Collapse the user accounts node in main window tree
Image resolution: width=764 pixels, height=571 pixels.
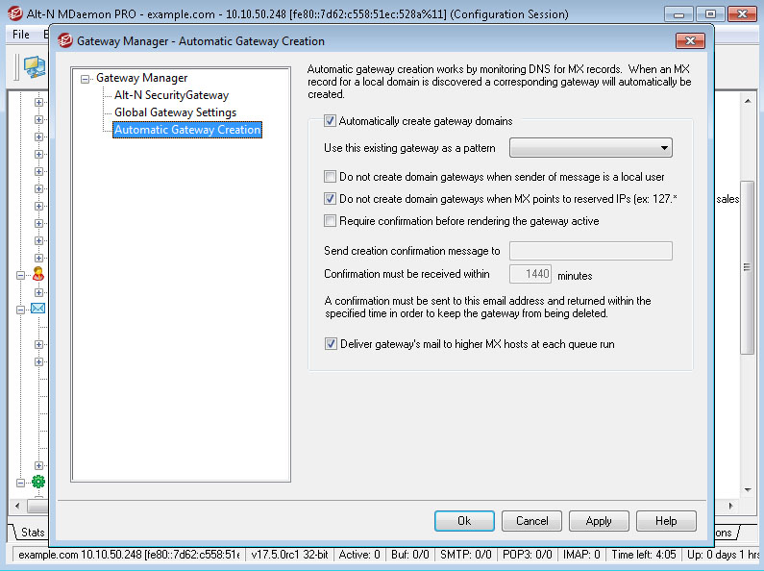click(20, 275)
